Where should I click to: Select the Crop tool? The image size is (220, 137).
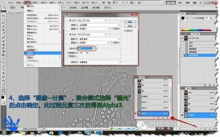coord(3,30)
